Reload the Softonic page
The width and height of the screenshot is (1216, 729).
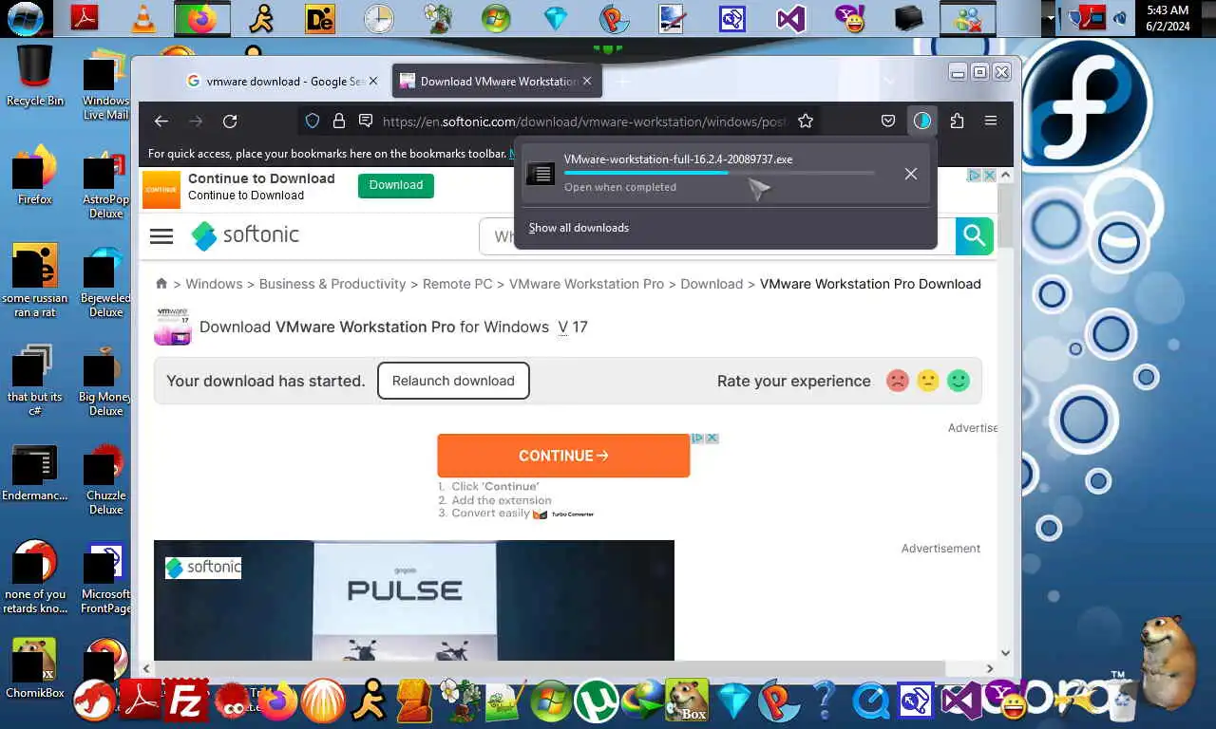coord(230,121)
